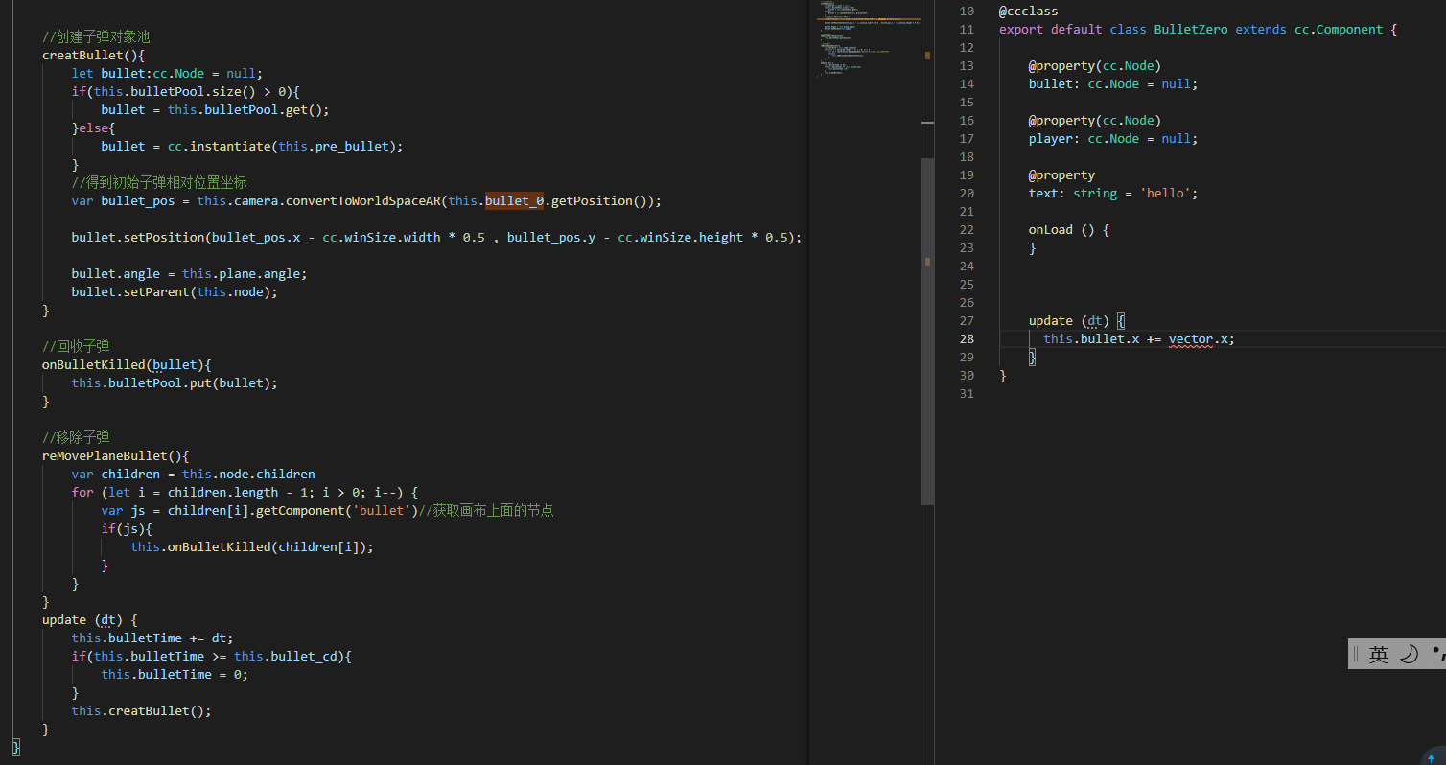The width and height of the screenshot is (1446, 765).
Task: Click line number 25 in the right gutter
Action: point(967,285)
